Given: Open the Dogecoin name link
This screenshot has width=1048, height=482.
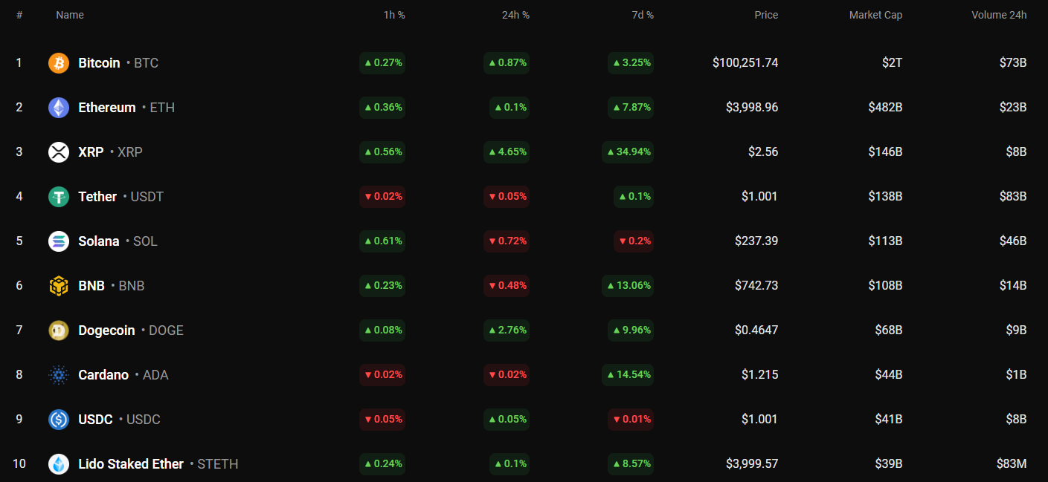Looking at the screenshot, I should pyautogui.click(x=106, y=330).
